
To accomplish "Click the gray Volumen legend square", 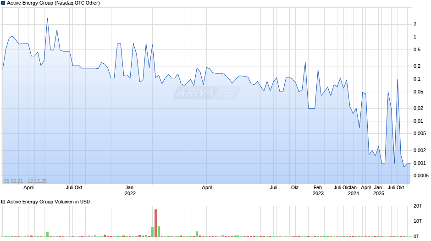I will click(x=3, y=202).
